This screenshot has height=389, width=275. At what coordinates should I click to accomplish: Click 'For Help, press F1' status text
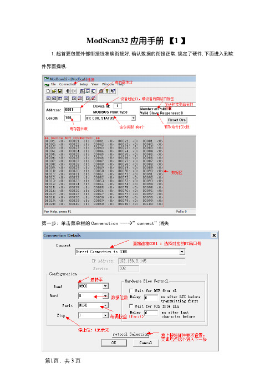(58, 212)
